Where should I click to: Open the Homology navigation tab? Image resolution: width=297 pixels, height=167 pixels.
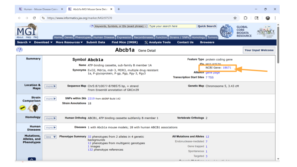click(198, 37)
